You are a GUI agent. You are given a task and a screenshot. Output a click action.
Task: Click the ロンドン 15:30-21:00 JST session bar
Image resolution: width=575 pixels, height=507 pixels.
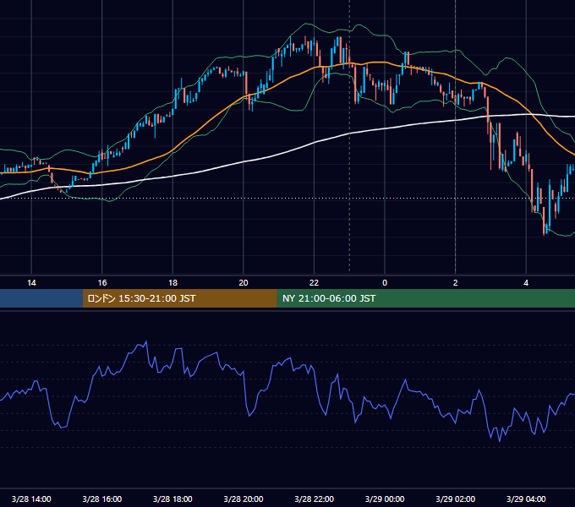point(179,298)
